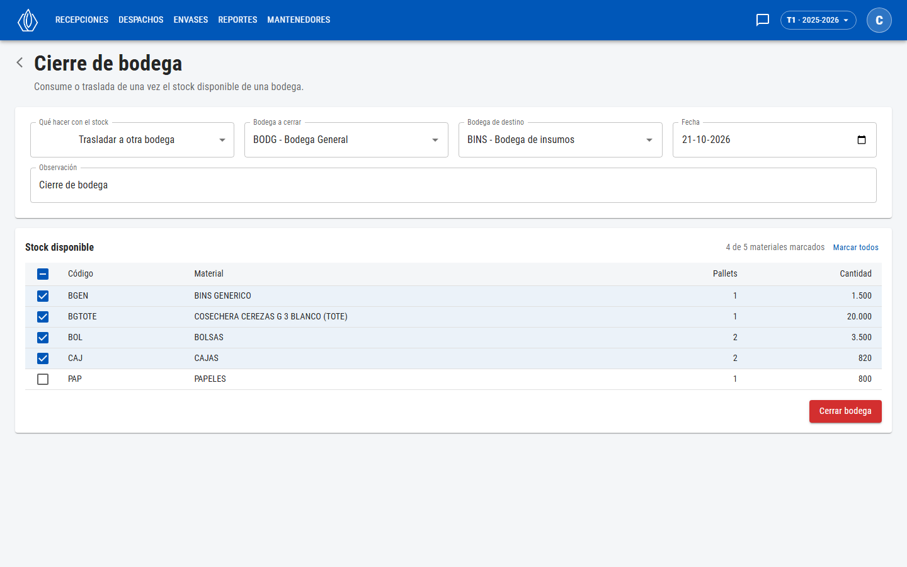Image resolution: width=907 pixels, height=567 pixels.
Task: Click the 'Código' column header
Action: point(81,274)
